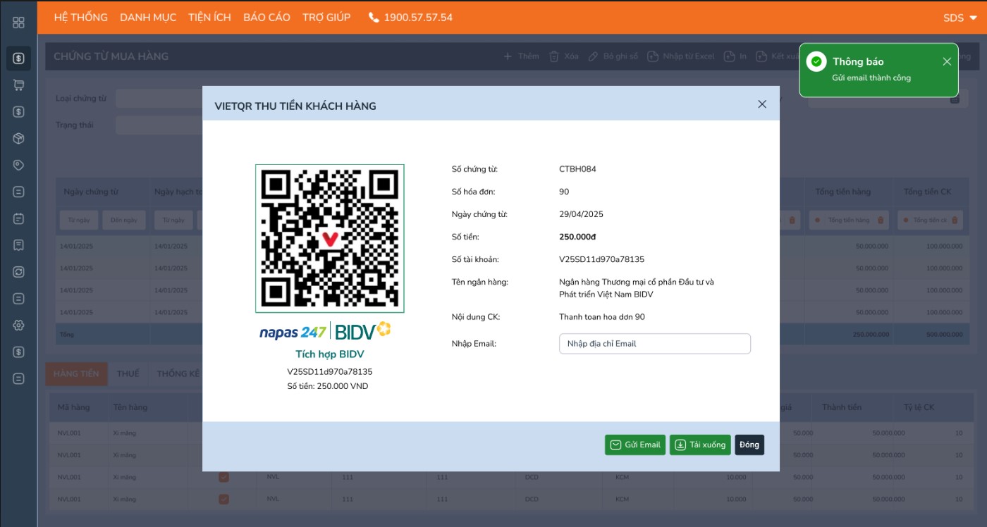Open the BÁO CÁO menu
The height and width of the screenshot is (527, 987).
click(x=266, y=18)
